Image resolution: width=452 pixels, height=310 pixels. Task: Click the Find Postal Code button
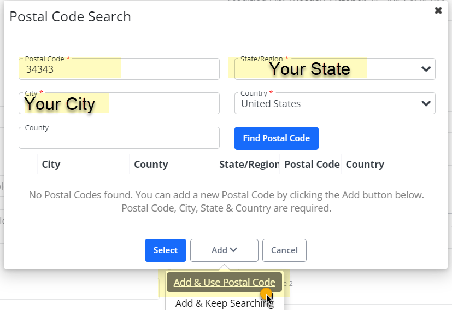click(x=277, y=138)
